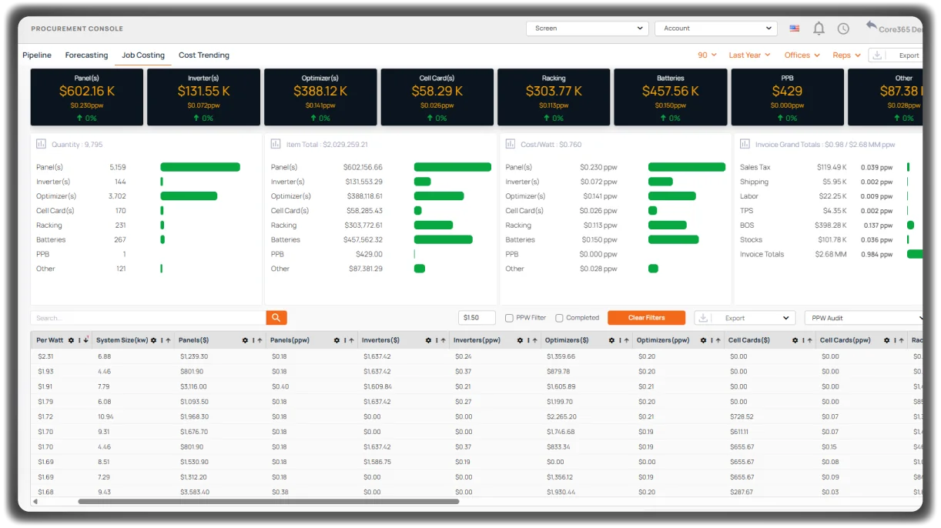Focus the Search input field
Viewport: 941px width, 528px height.
(149, 318)
